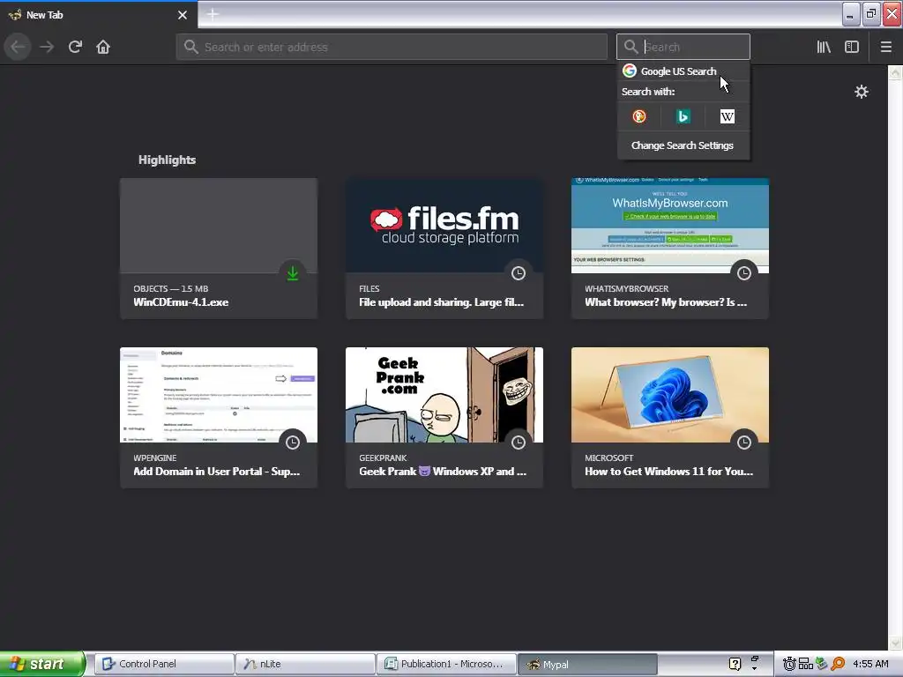Click the search box field

[x=683, y=47]
